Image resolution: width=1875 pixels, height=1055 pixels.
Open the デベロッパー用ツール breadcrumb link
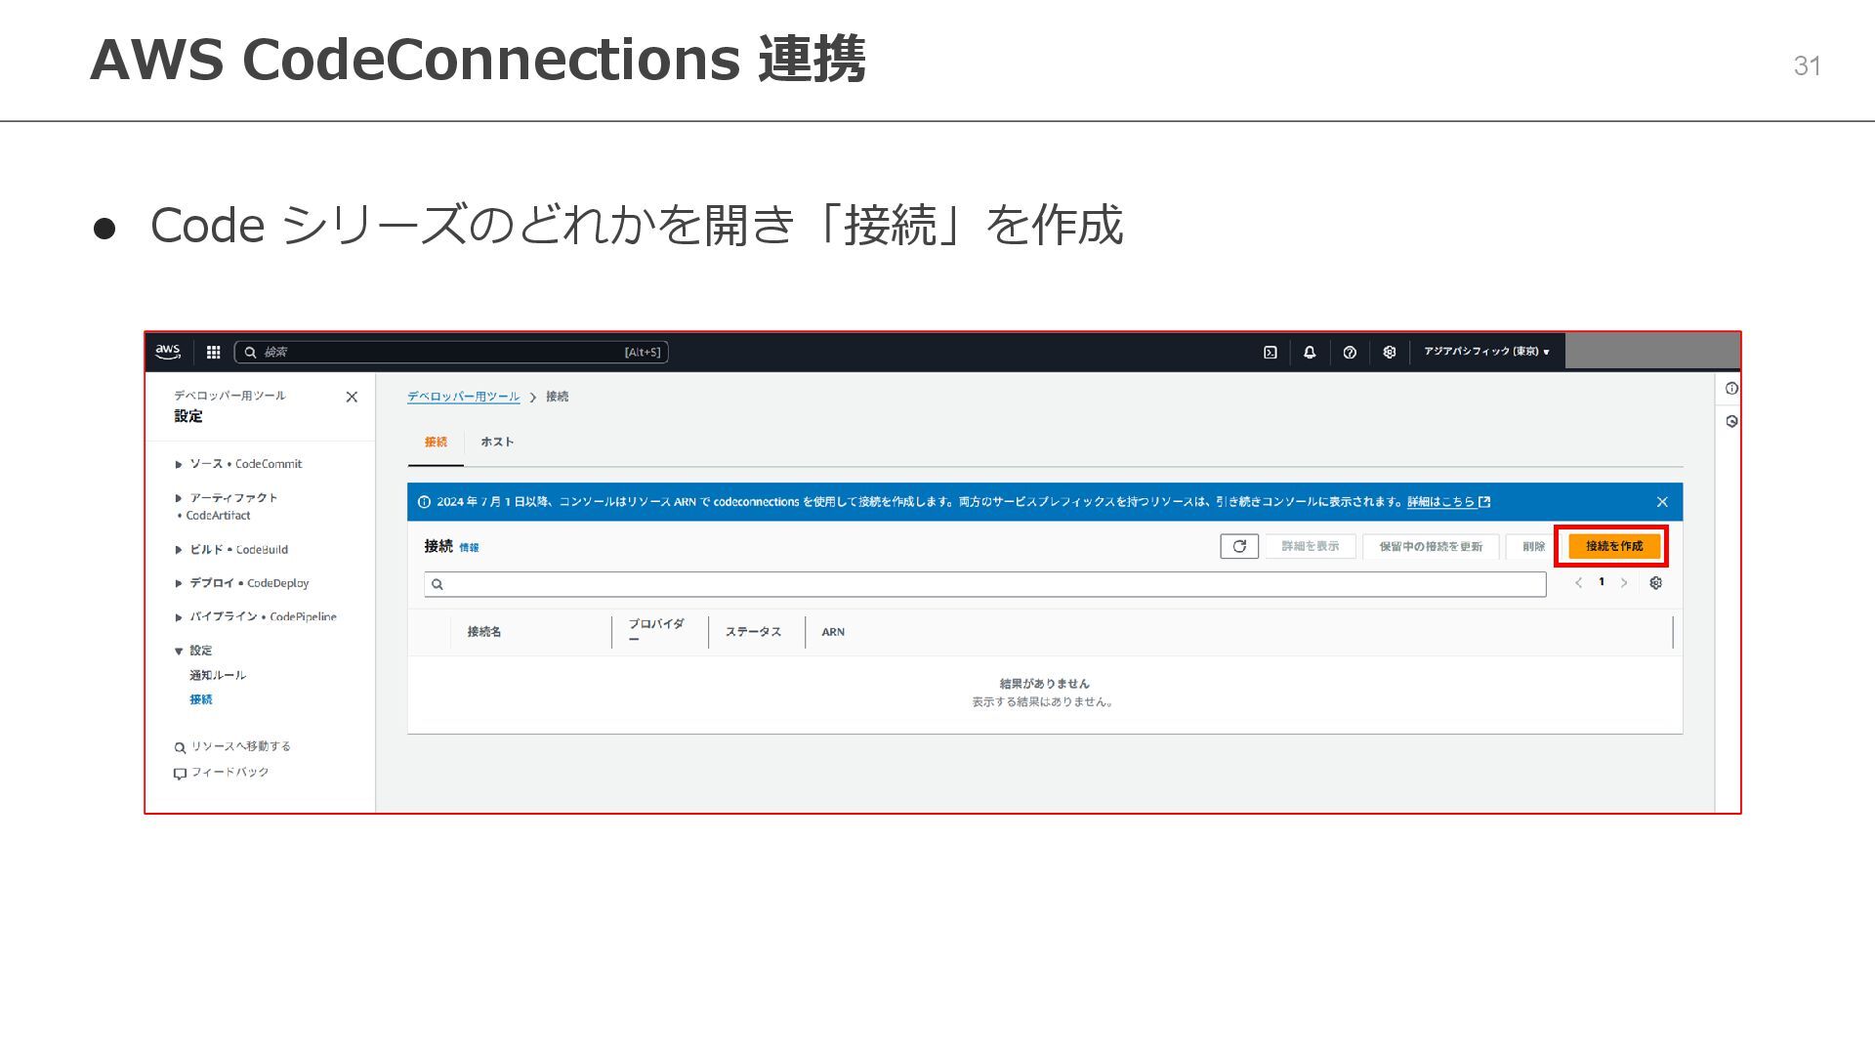[463, 397]
